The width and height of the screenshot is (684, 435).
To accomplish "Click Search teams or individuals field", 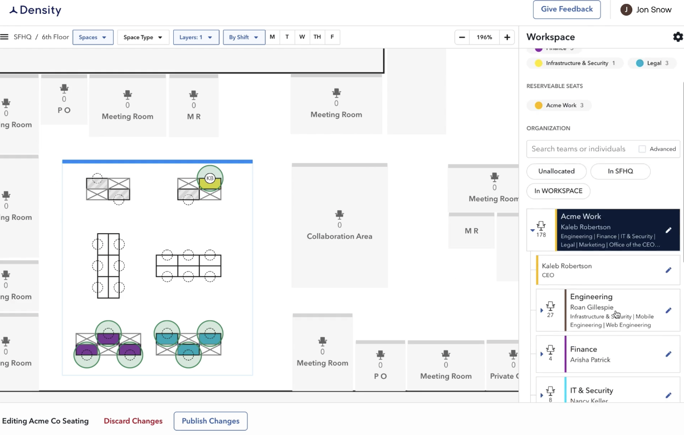I will [579, 149].
